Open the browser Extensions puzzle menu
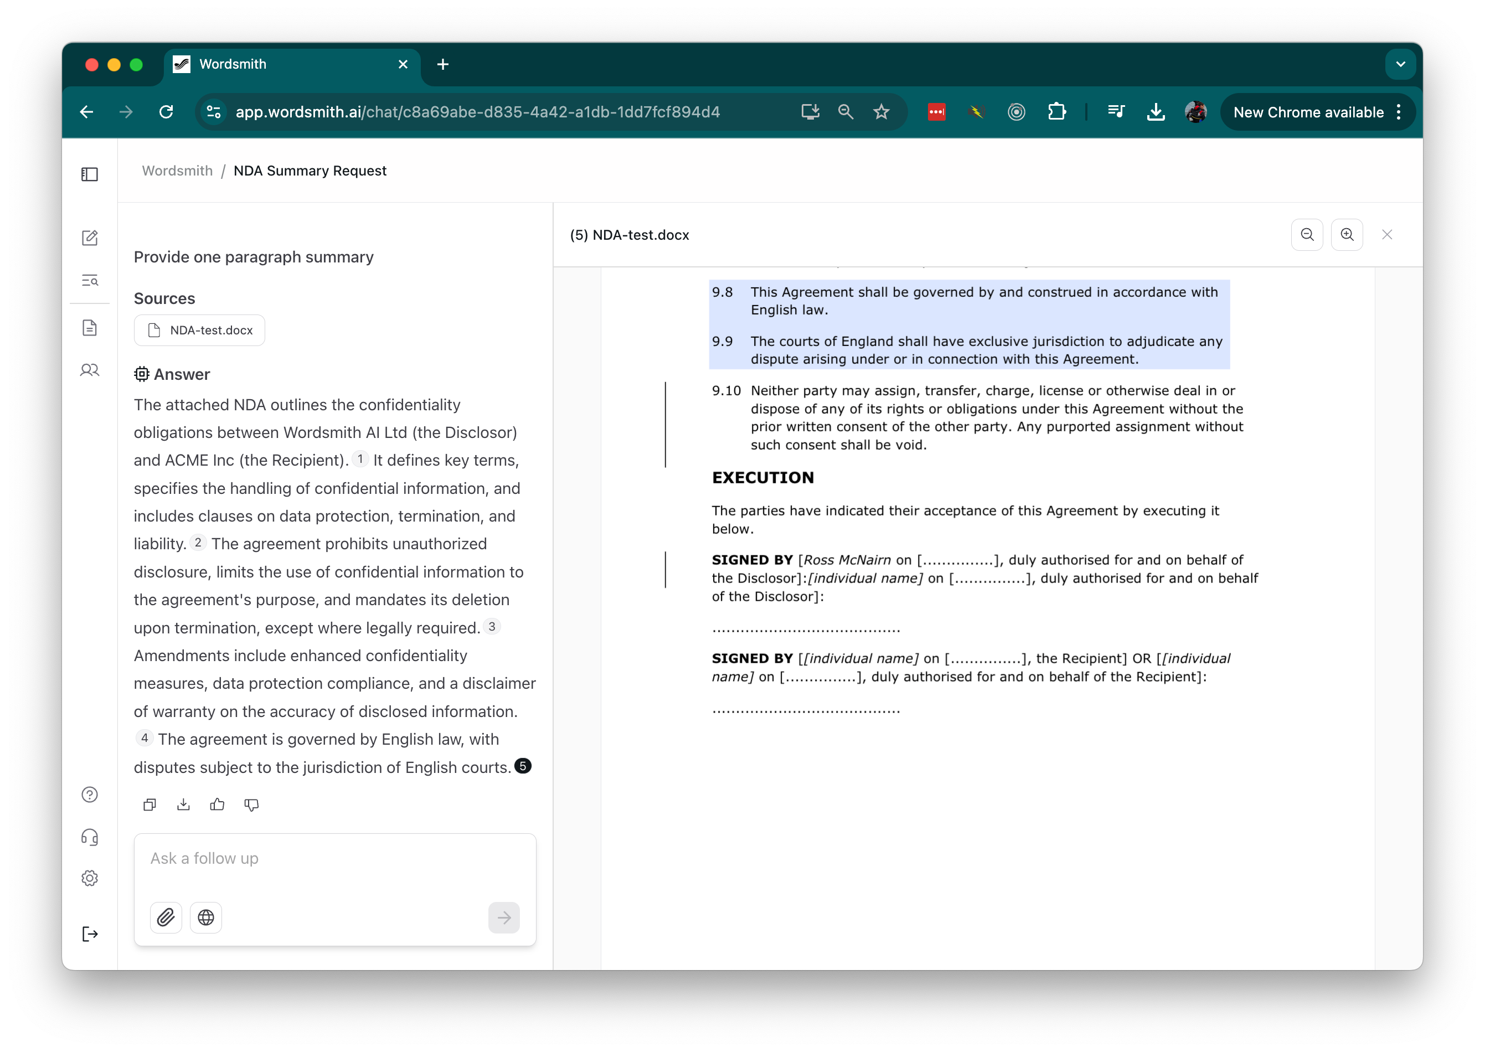1485x1052 pixels. [x=1057, y=111]
